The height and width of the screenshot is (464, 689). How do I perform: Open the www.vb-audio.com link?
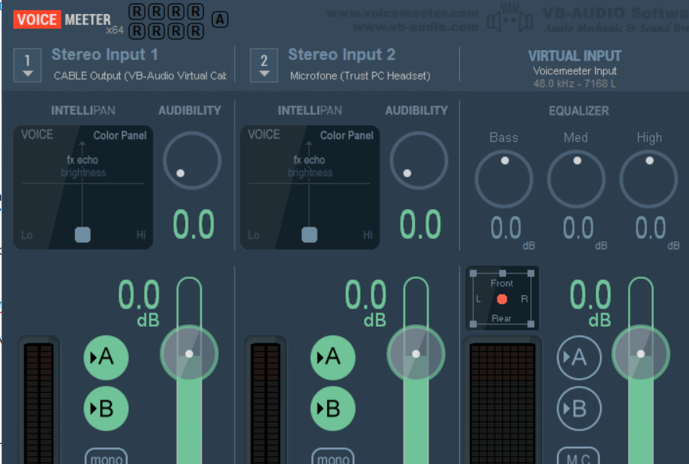[x=414, y=27]
